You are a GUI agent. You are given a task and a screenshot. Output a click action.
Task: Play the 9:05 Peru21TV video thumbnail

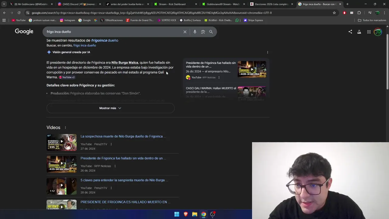tap(62, 142)
